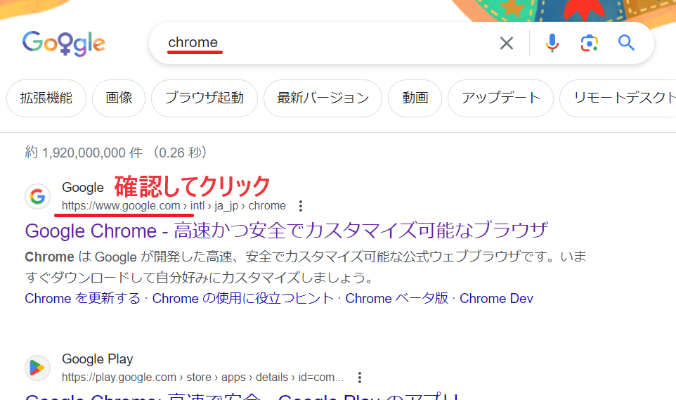Select the 拡張機能 filter chip
Image resolution: width=676 pixels, height=400 pixels.
(x=46, y=98)
